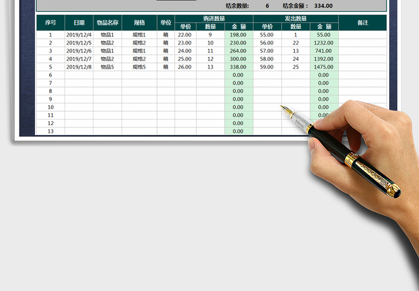This screenshot has height=291, width=419.
Task: Click the date cell 2019/12/8
Action: (79, 67)
